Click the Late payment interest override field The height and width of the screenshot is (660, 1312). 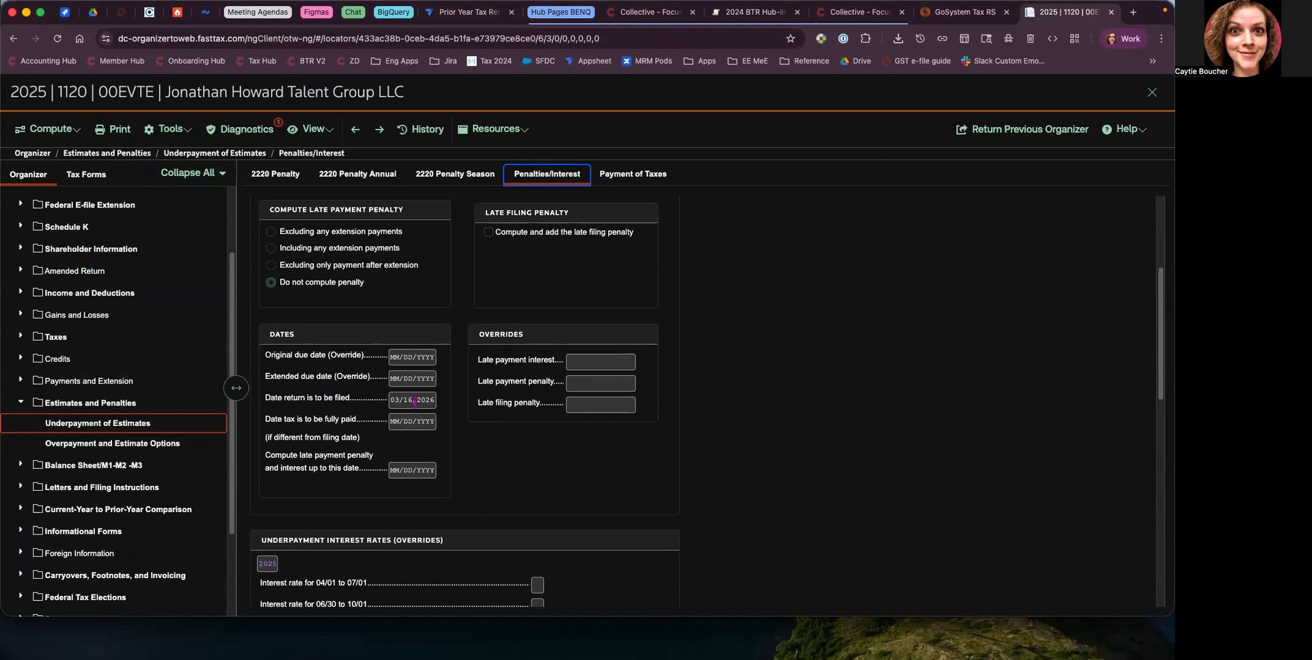[x=601, y=362]
